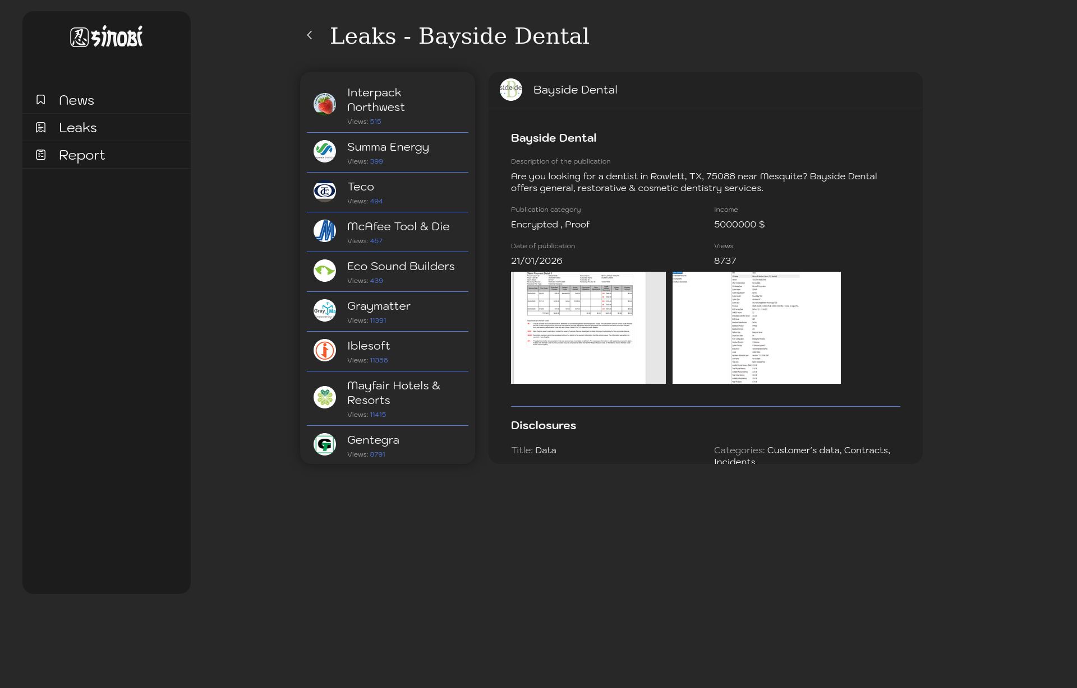This screenshot has height=688, width=1077.
Task: Click the Sinobi logo
Action: point(107,37)
